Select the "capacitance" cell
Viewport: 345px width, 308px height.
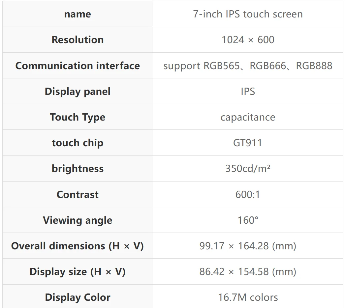click(x=248, y=117)
